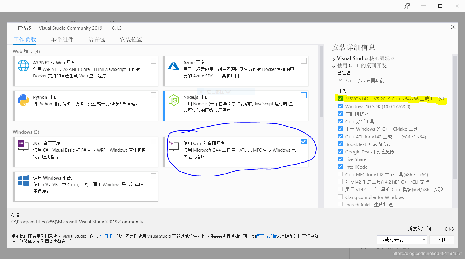Uncheck C++ CMake tools for Windows
Image resolution: width=465 pixels, height=259 pixels.
pos(340,129)
